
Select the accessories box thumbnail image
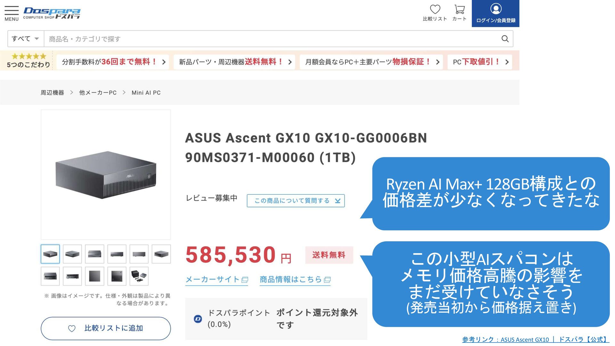139,276
